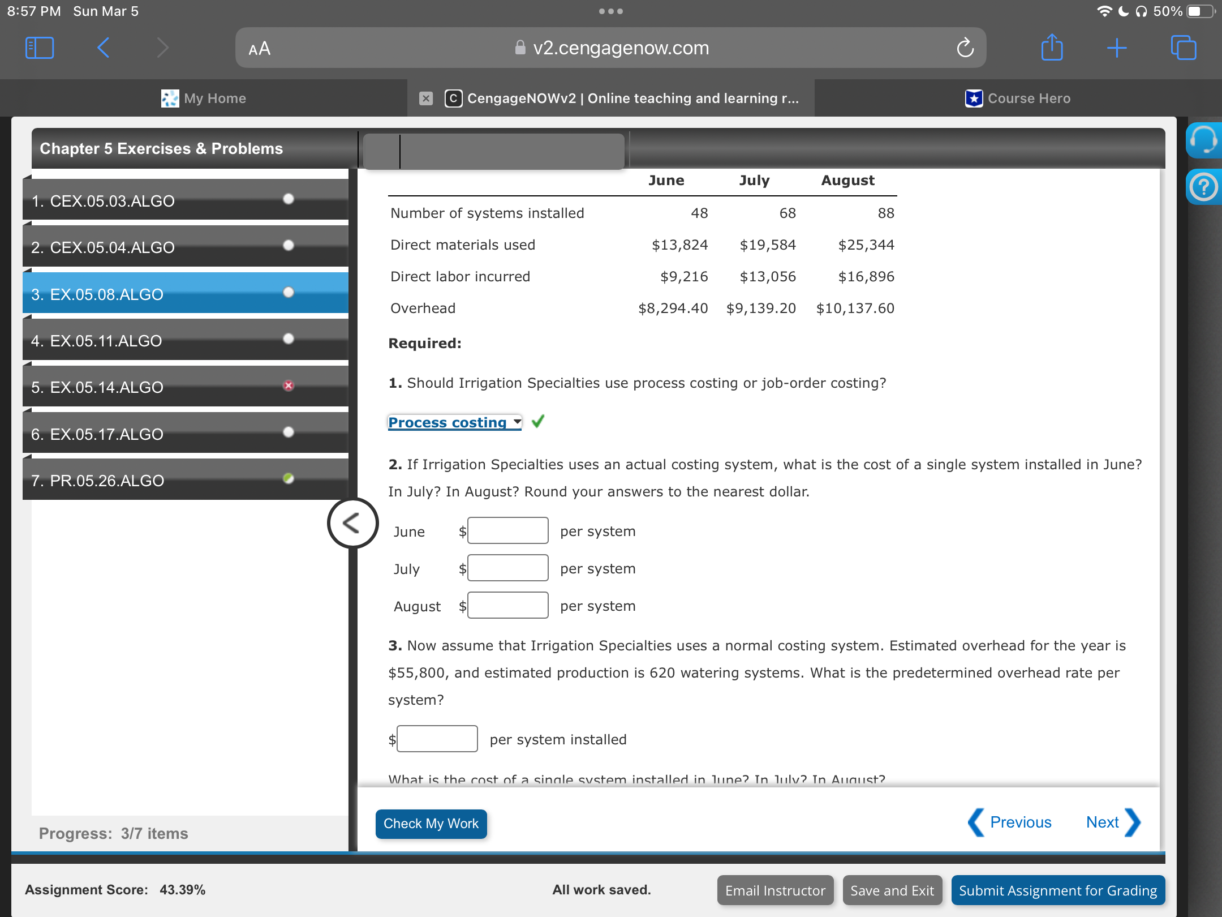Image resolution: width=1222 pixels, height=917 pixels.
Task: Open the headset support chat icon
Action: pos(1203,140)
